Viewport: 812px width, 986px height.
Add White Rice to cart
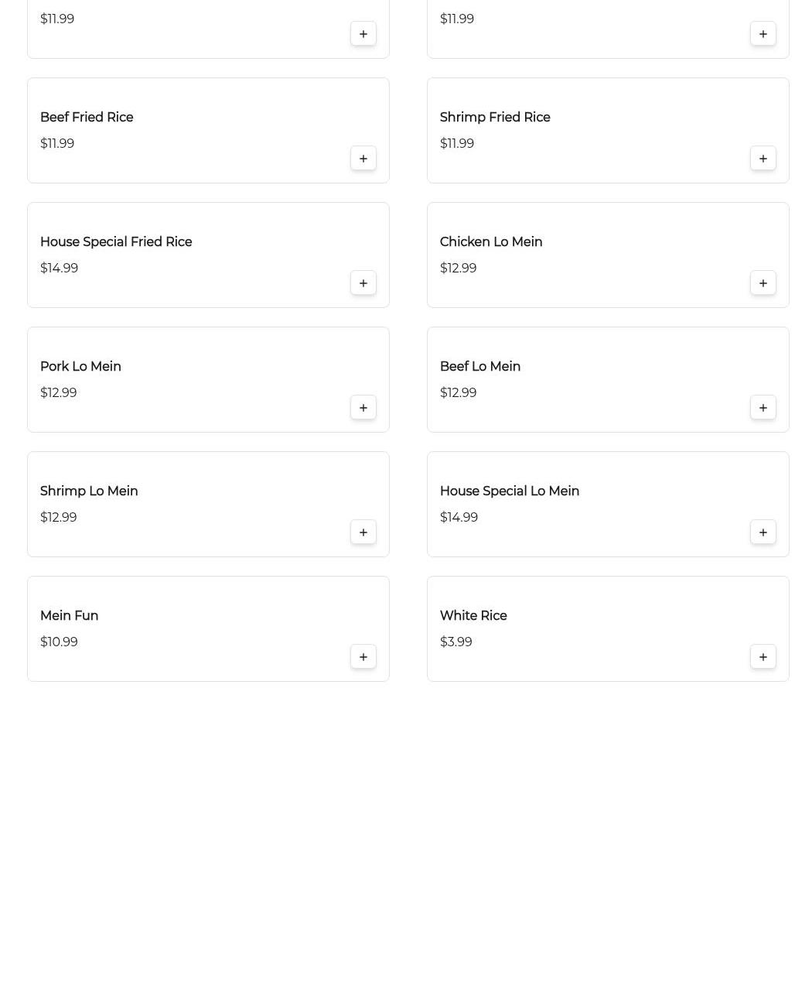(763, 657)
